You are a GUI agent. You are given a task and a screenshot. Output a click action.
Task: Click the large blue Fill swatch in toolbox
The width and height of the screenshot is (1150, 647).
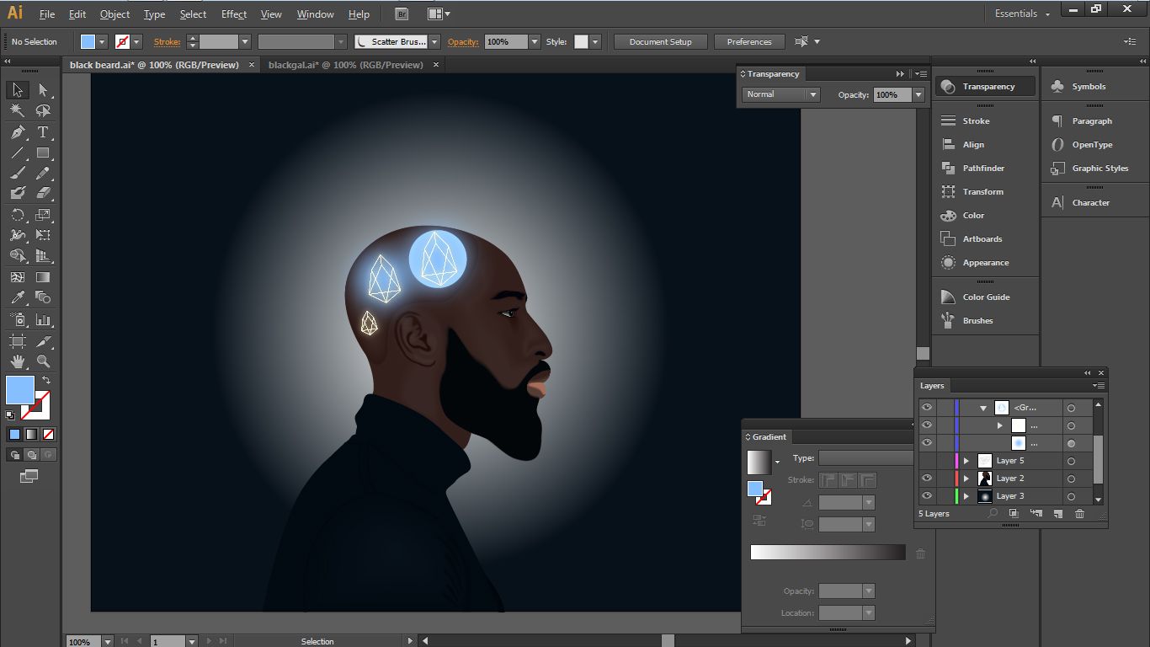tap(20, 390)
